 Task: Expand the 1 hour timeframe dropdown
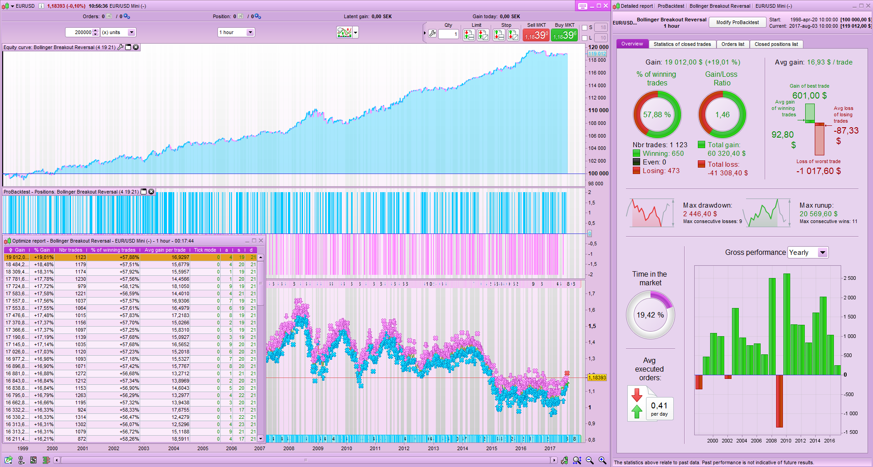(250, 32)
